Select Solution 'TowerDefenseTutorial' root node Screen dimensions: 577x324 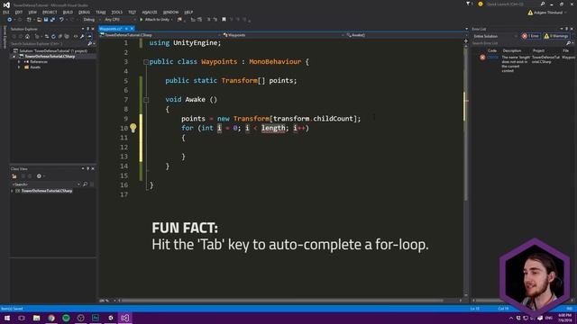[x=50, y=50]
